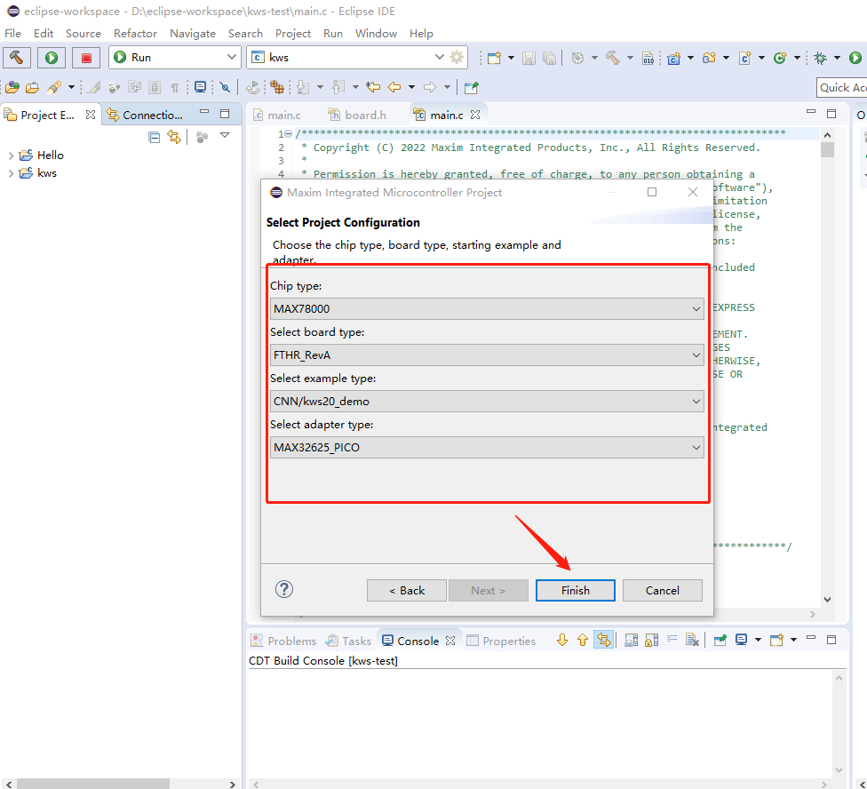Expand the kws project tree node
The height and width of the screenshot is (789, 867).
(11, 173)
